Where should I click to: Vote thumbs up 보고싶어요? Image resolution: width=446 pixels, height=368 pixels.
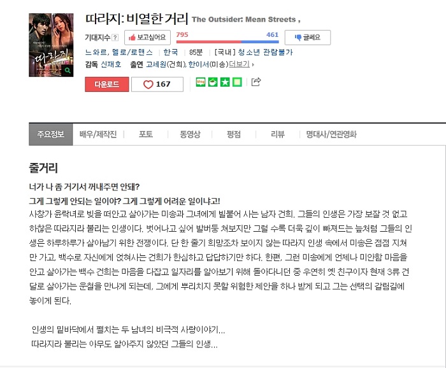coord(147,38)
